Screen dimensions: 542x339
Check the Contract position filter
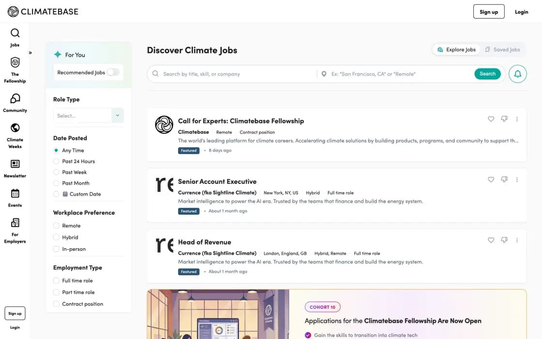(x=56, y=304)
